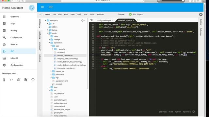Open the Debugger right panel tab

201,32
